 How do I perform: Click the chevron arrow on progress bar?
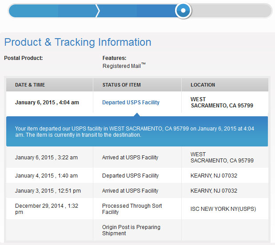98,11
